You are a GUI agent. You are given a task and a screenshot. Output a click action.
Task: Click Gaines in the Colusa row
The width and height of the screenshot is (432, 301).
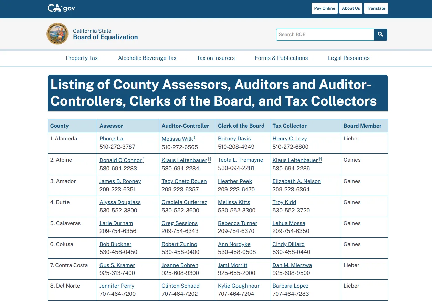352,244
